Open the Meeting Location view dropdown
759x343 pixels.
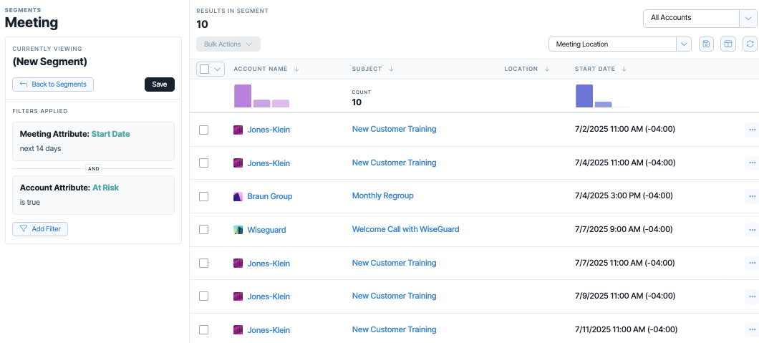619,44
